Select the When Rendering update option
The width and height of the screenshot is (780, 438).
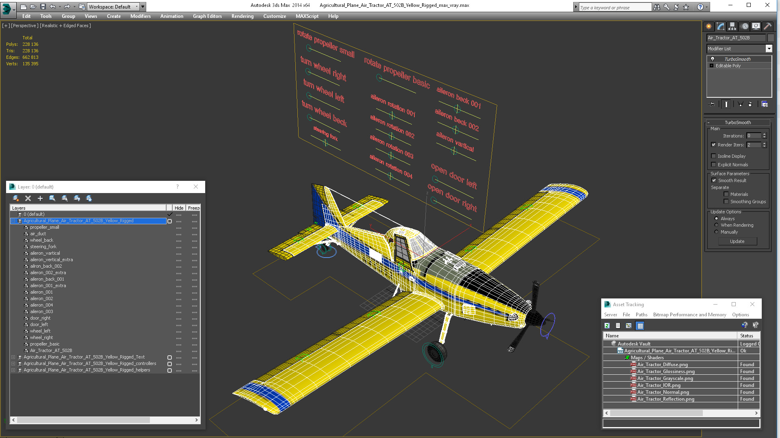point(717,225)
